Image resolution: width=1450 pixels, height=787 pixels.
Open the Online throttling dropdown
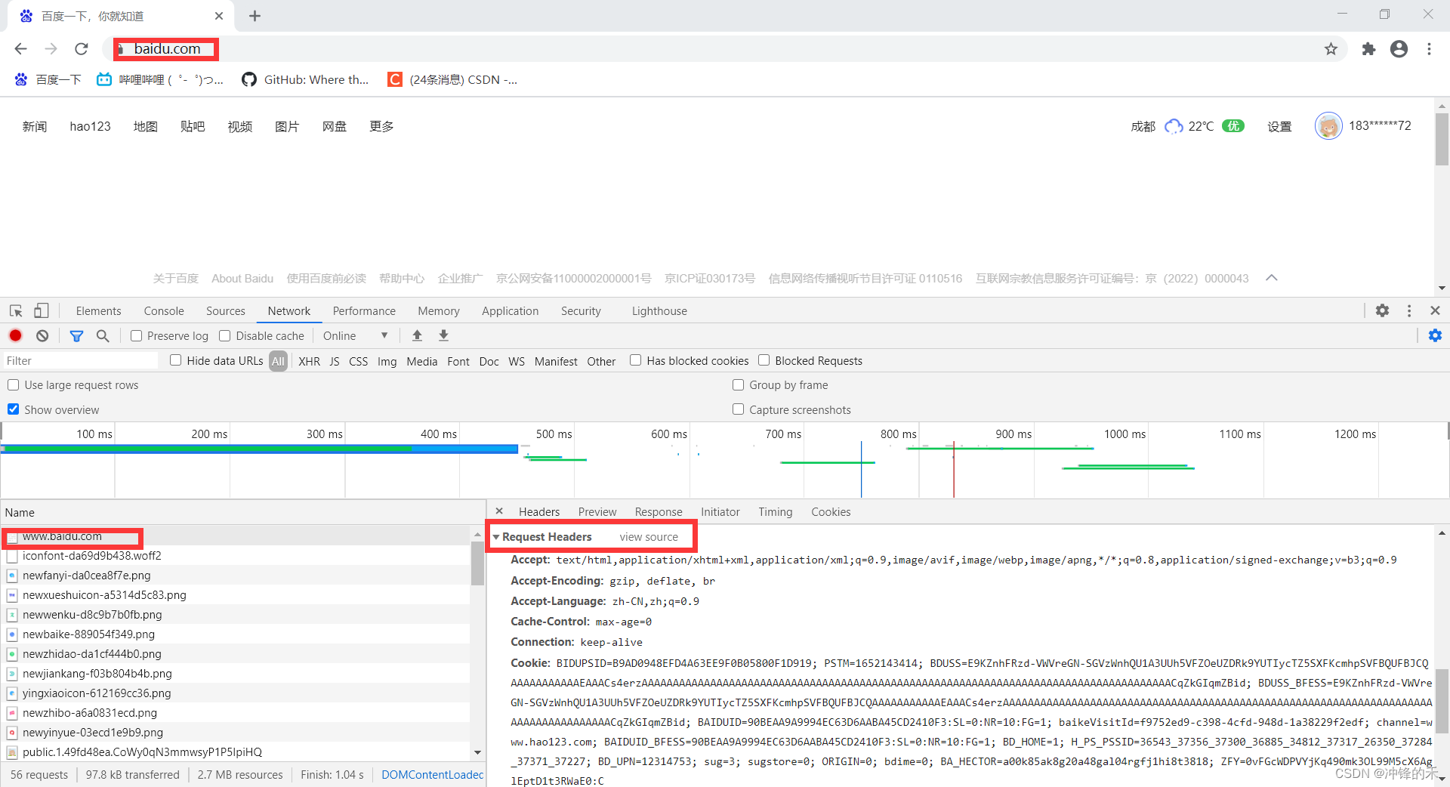[x=355, y=335]
